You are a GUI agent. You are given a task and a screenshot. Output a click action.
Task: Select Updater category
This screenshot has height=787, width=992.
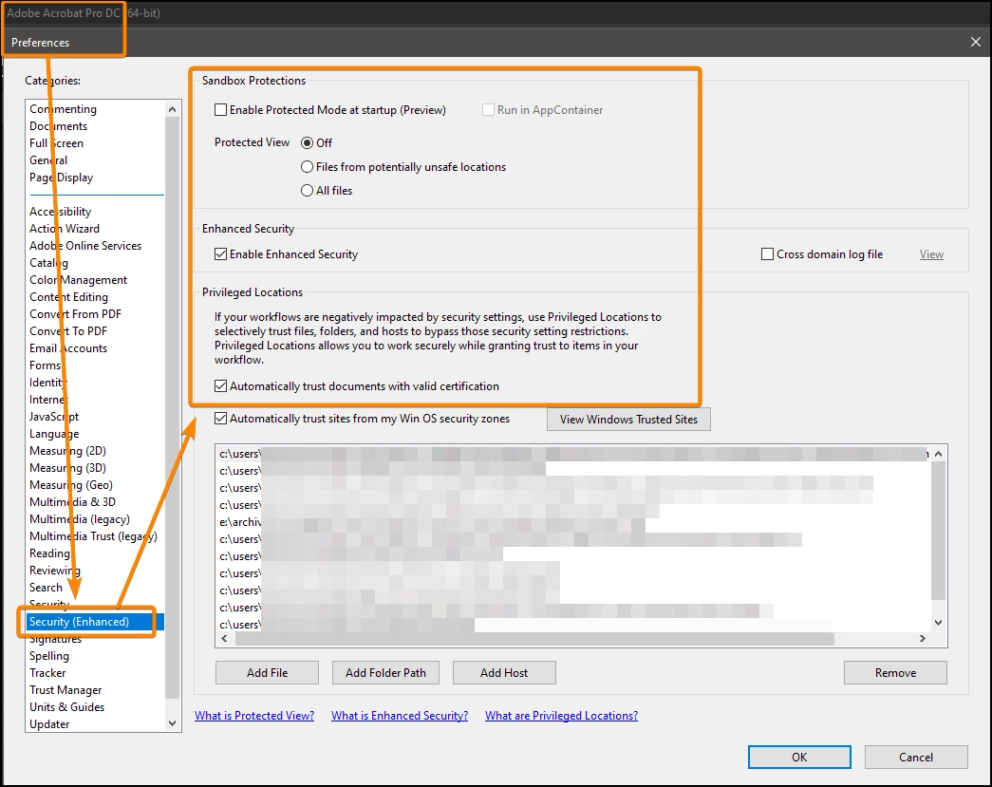click(49, 723)
